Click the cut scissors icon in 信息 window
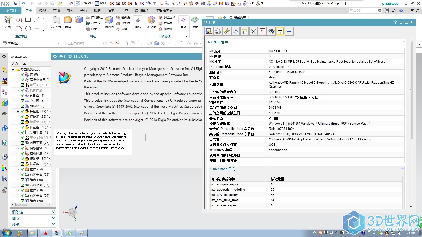 point(227,31)
